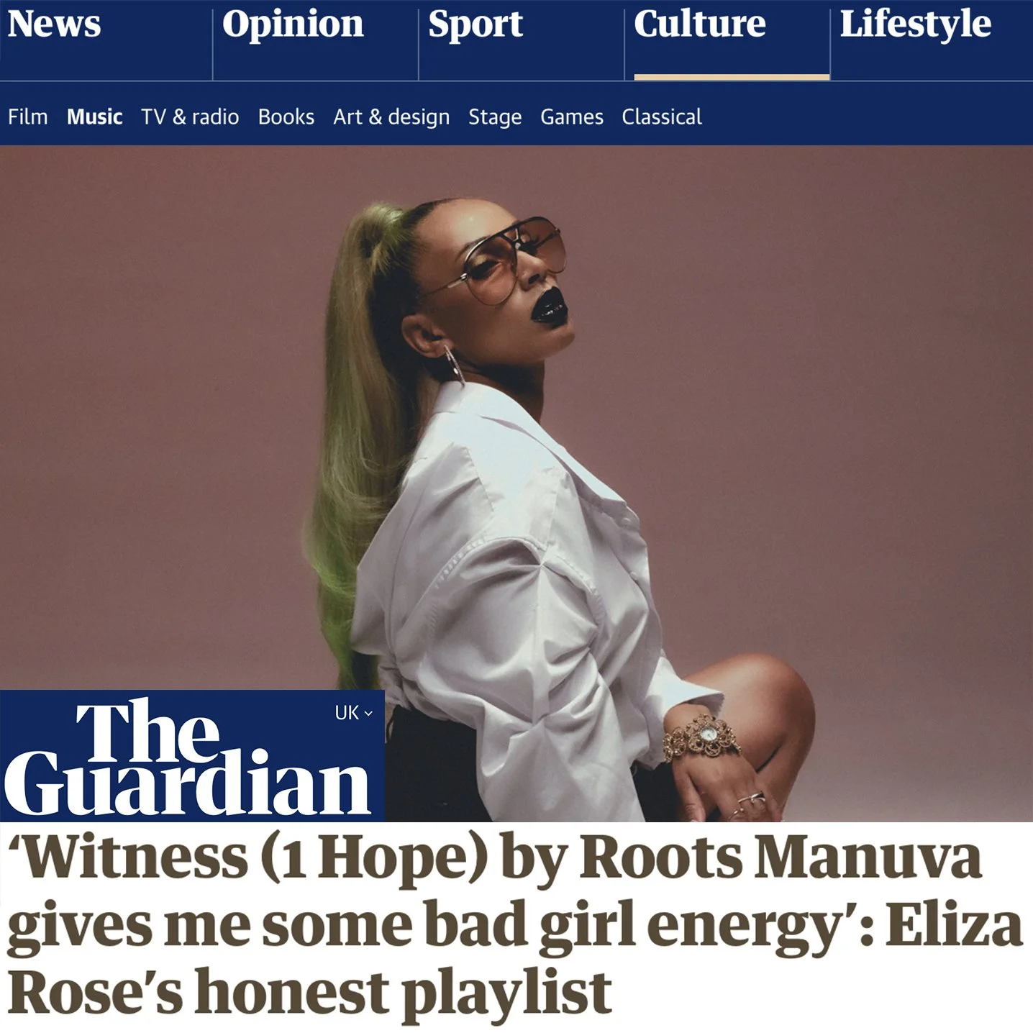
Task: Open the Eliza Rose article photo
Action: click(516, 483)
